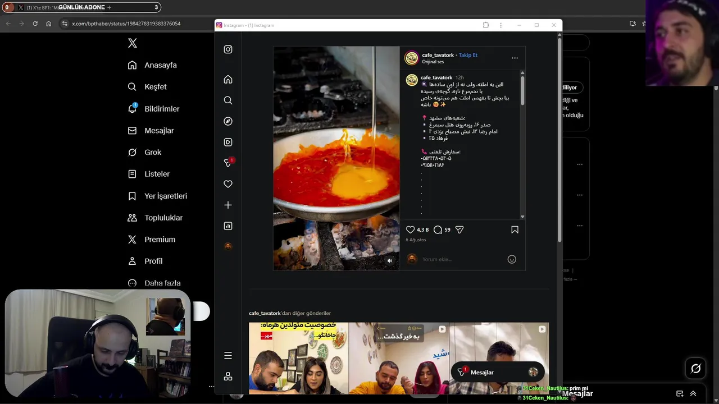
Task: Open Instagram Reels icon
Action: click(x=228, y=142)
